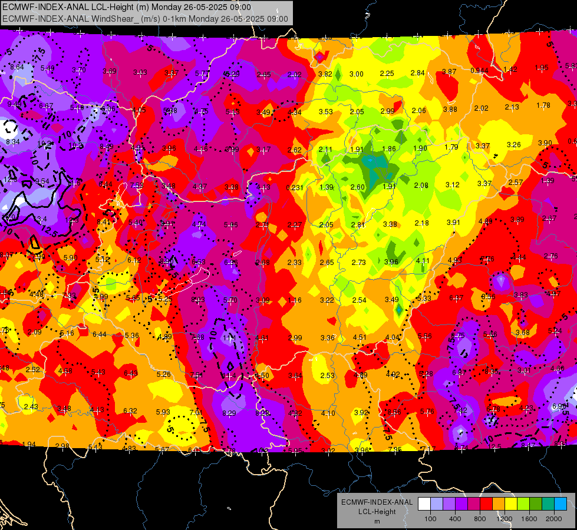The width and height of the screenshot is (577, 530).
Task: Click the 2.13 wind shear value
Action: pos(512,107)
